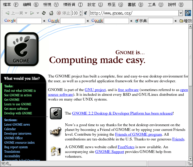The width and height of the screenshot is (193, 167).
Task: Click the GNOME foot icon beside URL
Action: 86,13
